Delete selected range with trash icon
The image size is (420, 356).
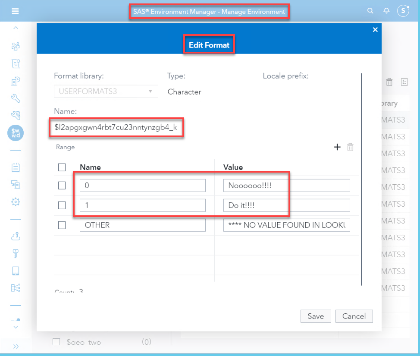[350, 147]
